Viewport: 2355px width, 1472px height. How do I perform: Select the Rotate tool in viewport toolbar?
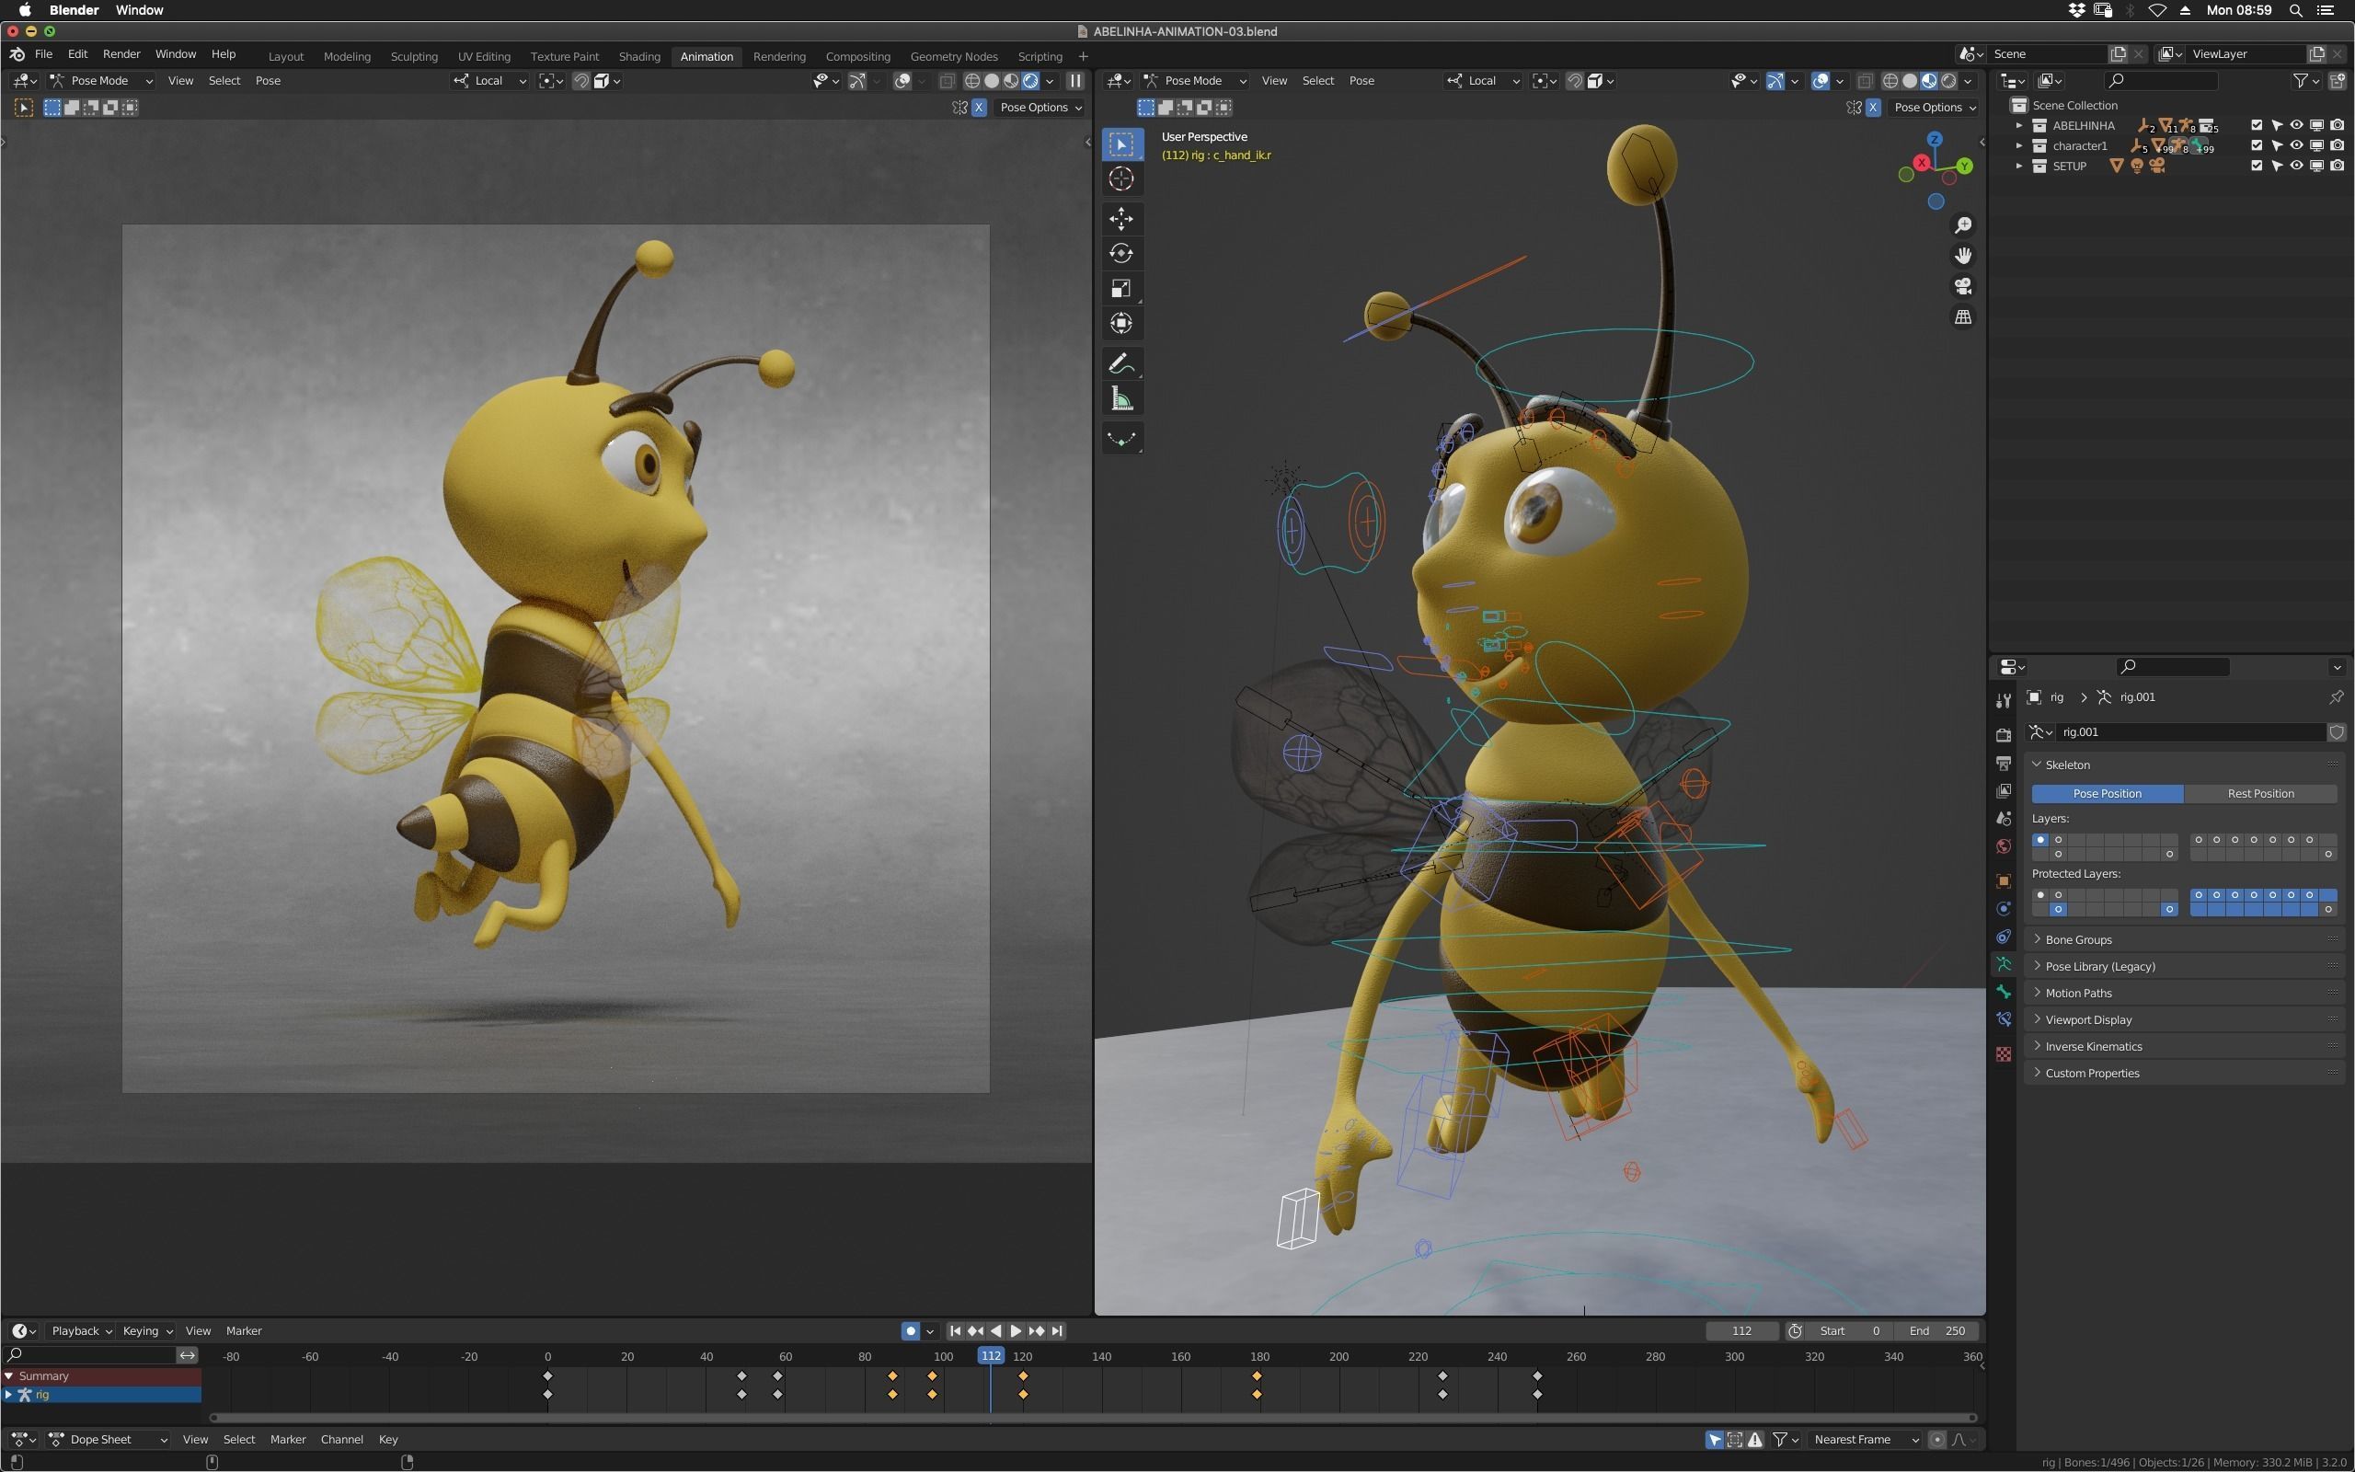[x=1121, y=253]
